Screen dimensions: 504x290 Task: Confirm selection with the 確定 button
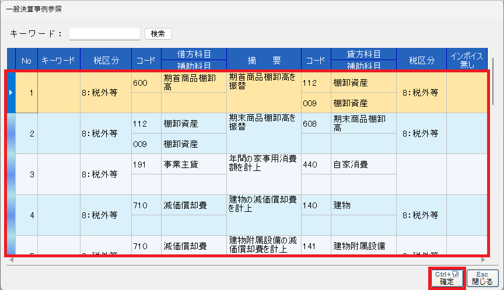click(447, 278)
